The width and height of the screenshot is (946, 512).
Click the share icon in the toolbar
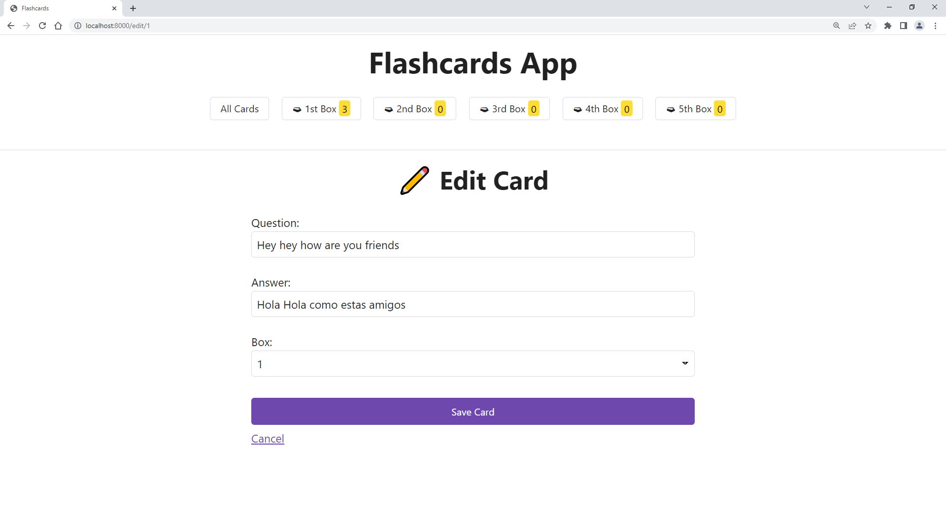tap(853, 26)
